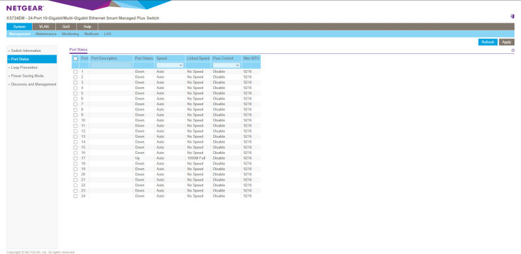Click the '1000M Full' linked speed cell
This screenshot has height=254, width=521.
[x=196, y=158]
